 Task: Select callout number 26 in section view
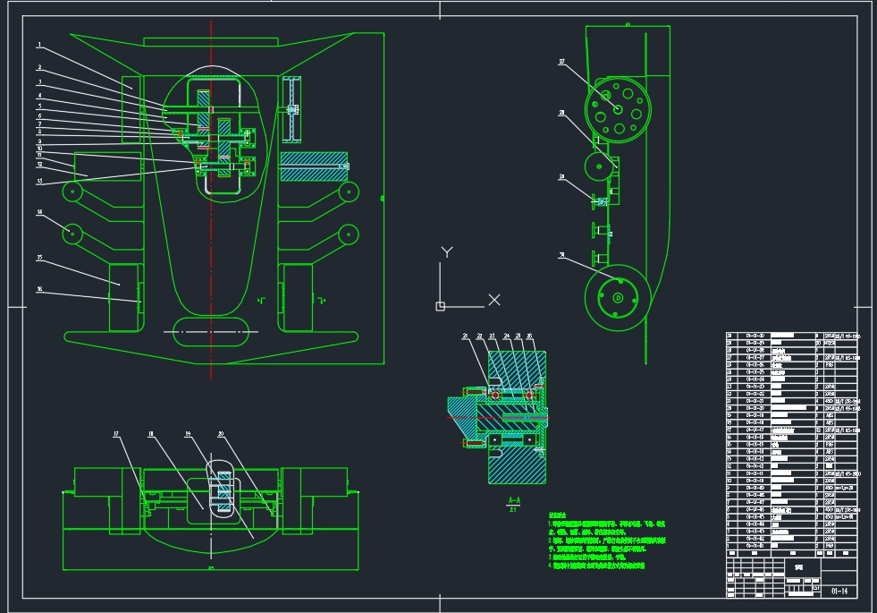pyautogui.click(x=529, y=336)
